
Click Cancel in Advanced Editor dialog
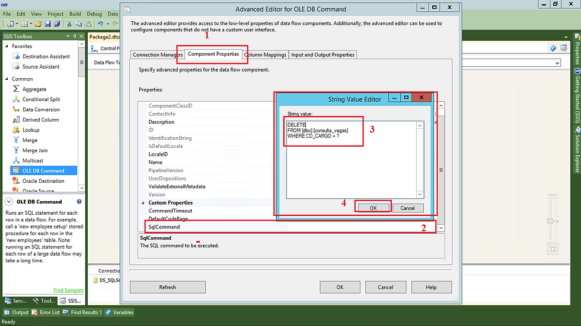[385, 287]
